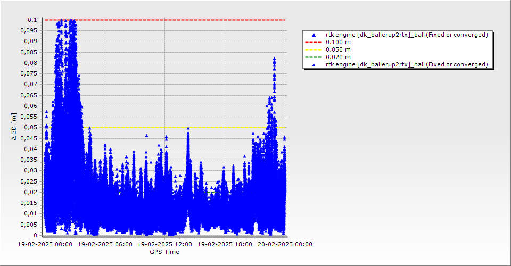The image size is (511, 266).
Task: Click the 'GPS Time' x-axis title
Action: point(164,252)
